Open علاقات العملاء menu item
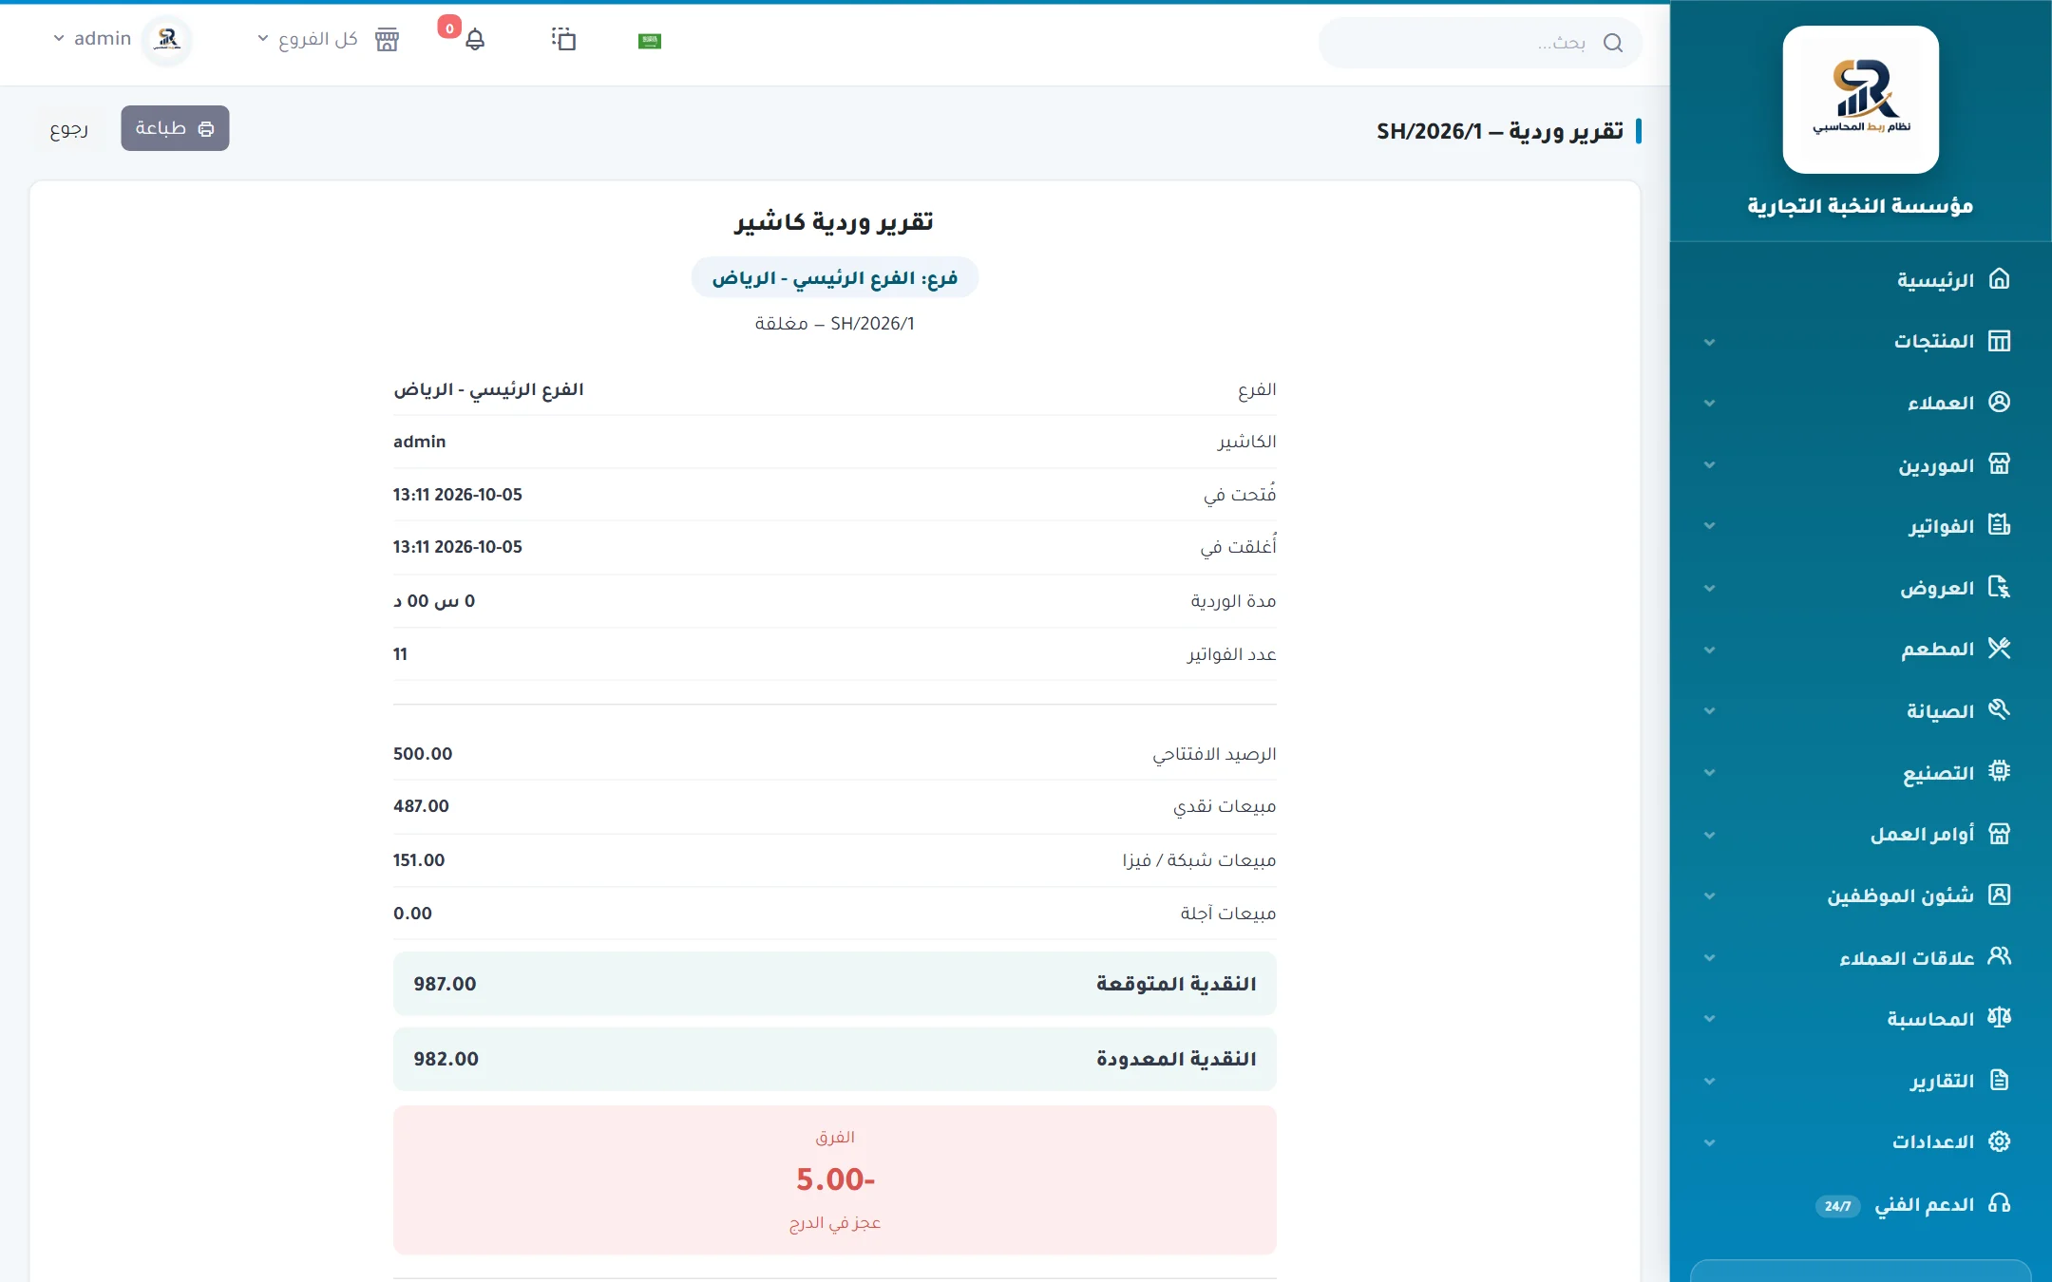2052x1282 pixels. point(1860,957)
